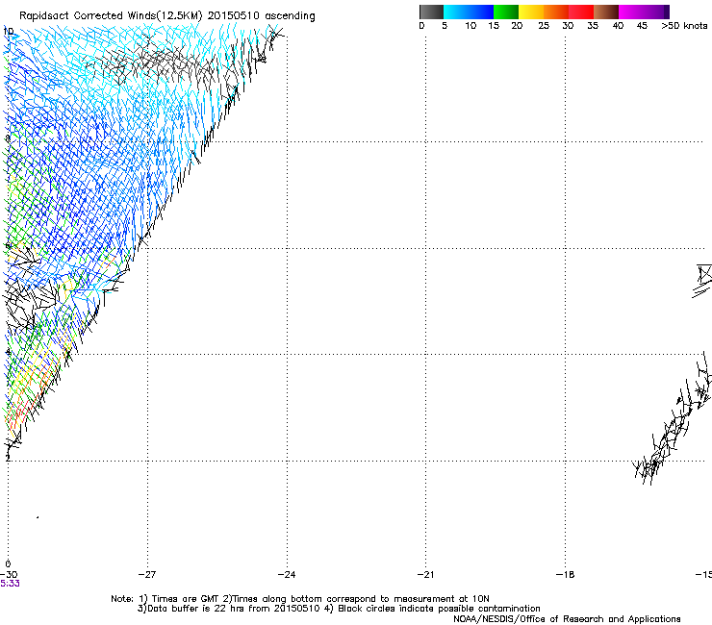Click the NOAA/NESDIS Office of Research credit
Viewport: 712px width, 625px height.
click(567, 619)
